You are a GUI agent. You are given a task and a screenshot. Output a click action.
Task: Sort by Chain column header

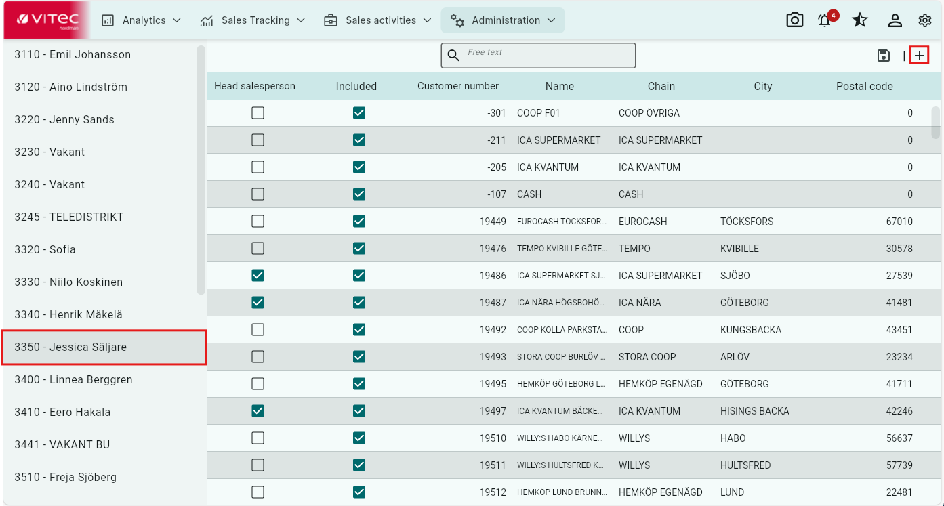pyautogui.click(x=661, y=86)
